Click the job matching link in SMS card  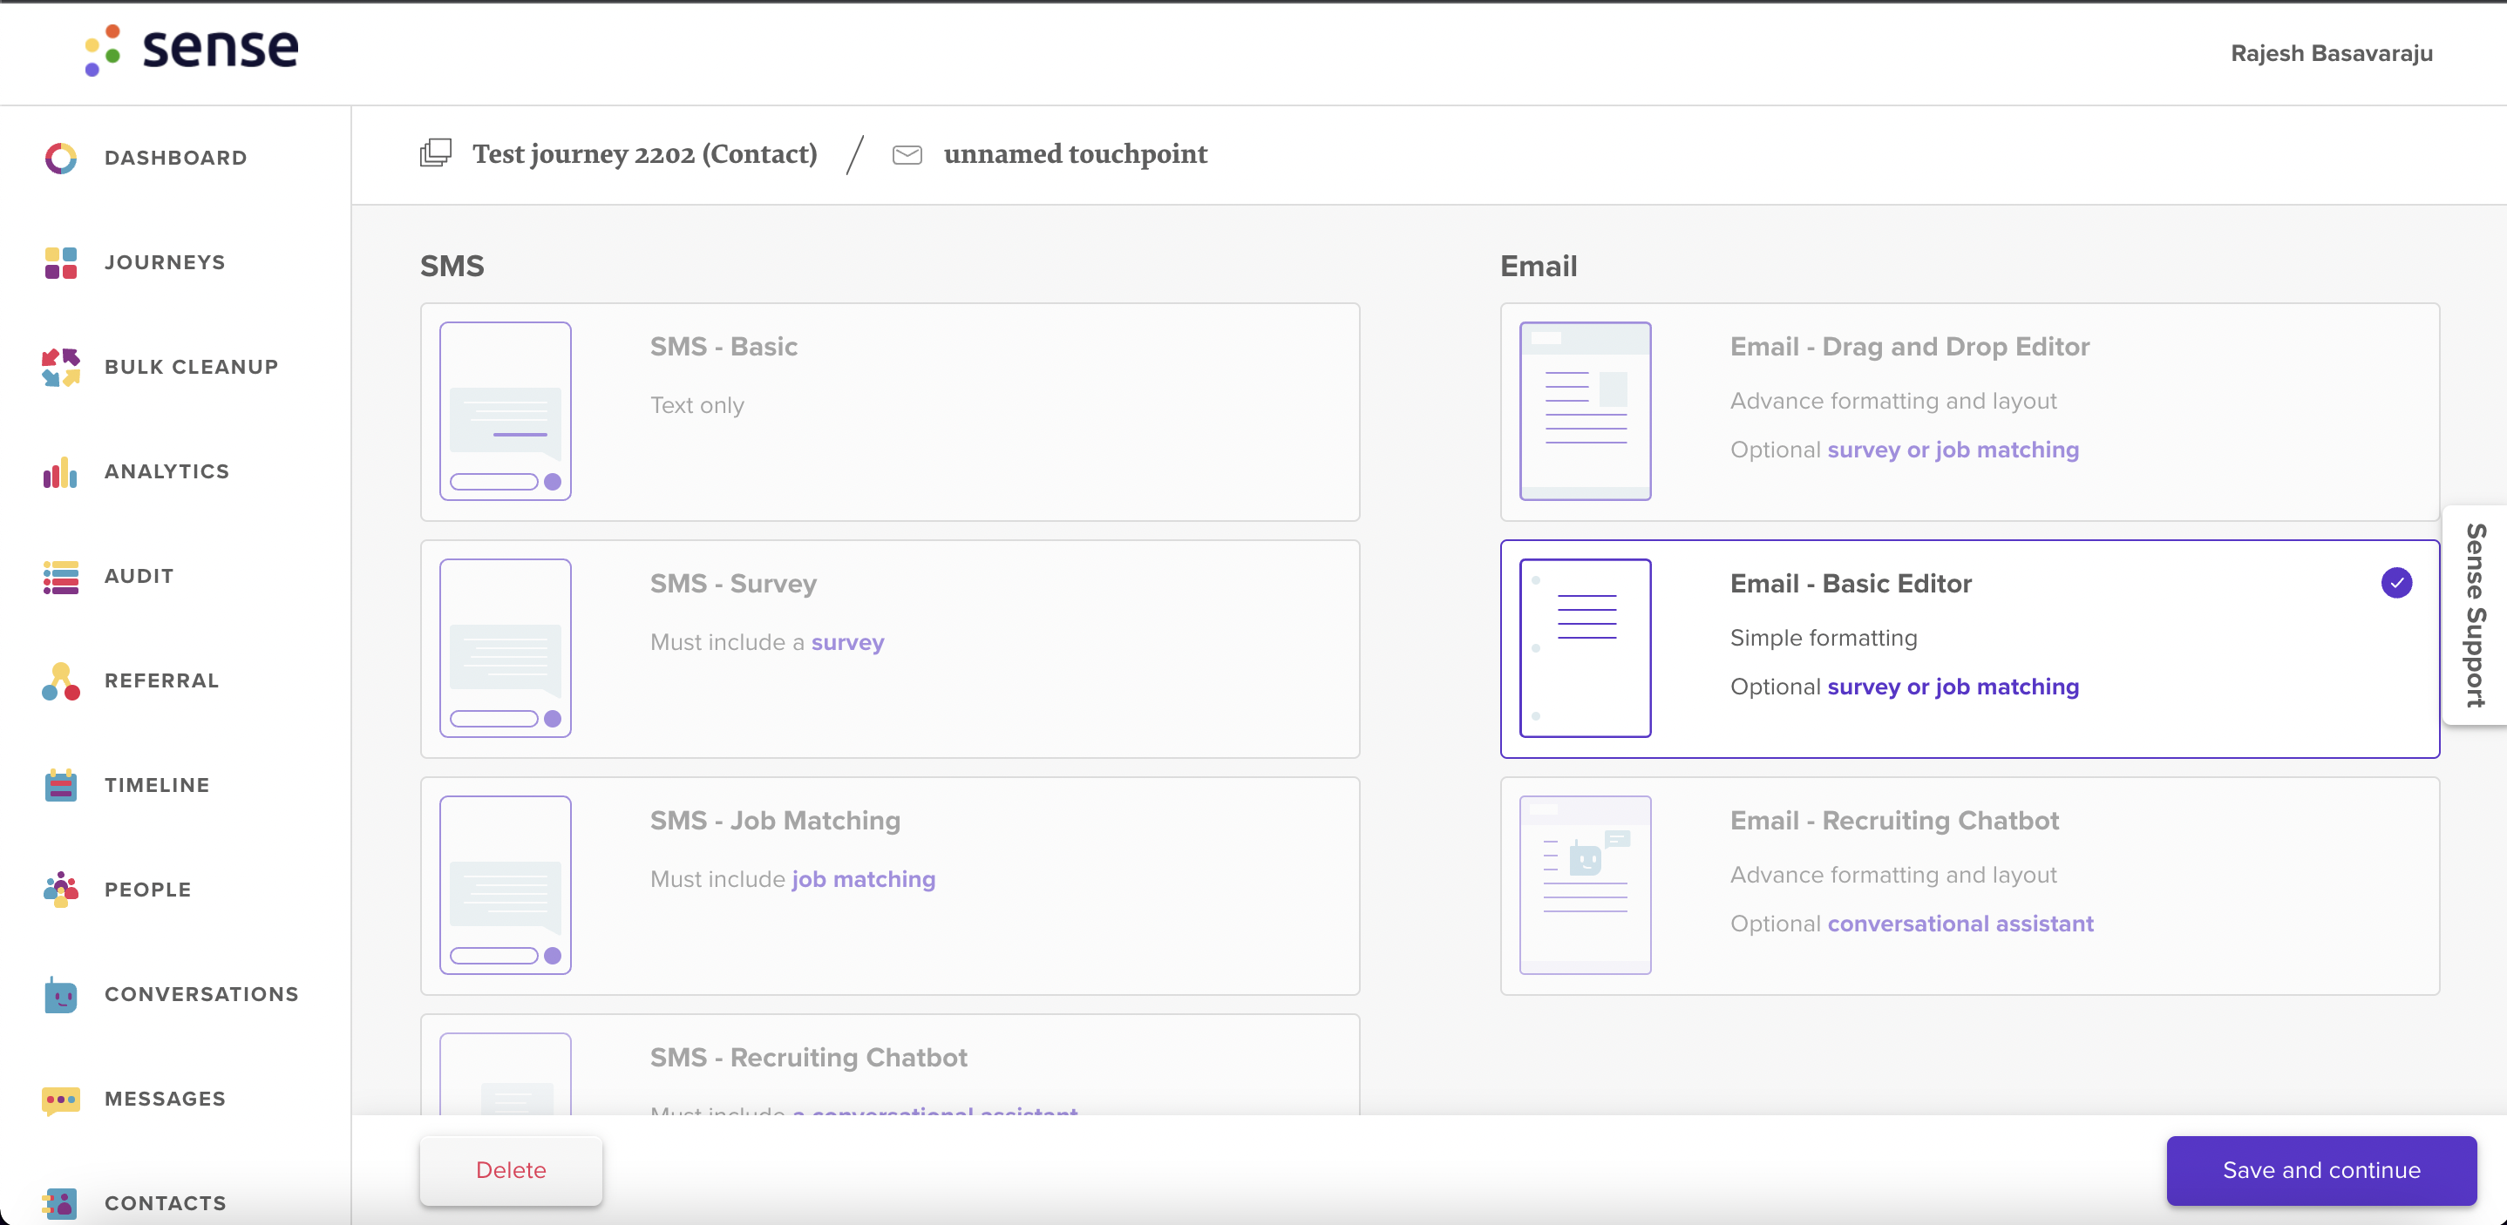(862, 878)
